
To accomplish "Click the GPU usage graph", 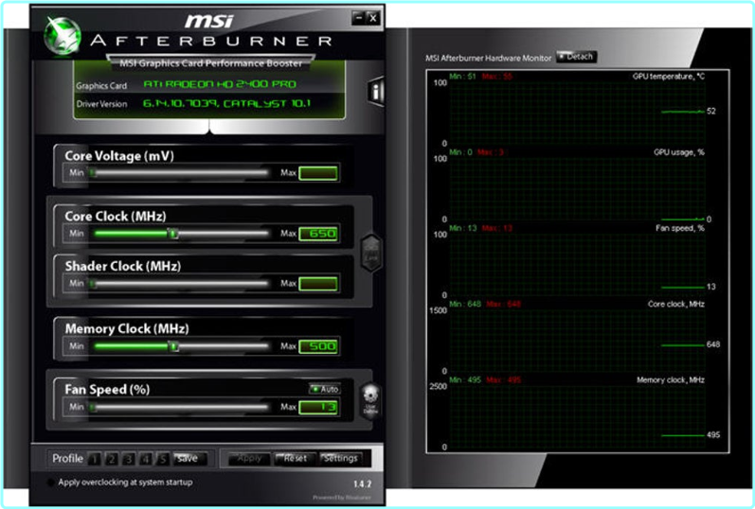I will pos(577,188).
